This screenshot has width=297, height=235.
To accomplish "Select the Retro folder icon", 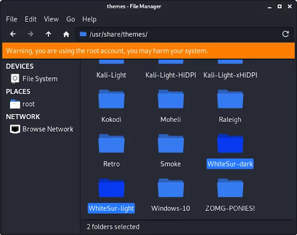I will coord(111,143).
